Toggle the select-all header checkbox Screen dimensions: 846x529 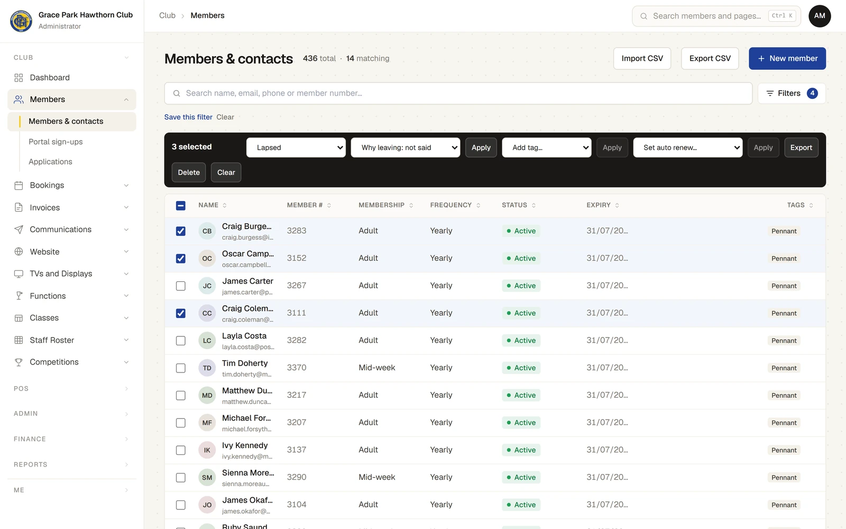pyautogui.click(x=181, y=205)
